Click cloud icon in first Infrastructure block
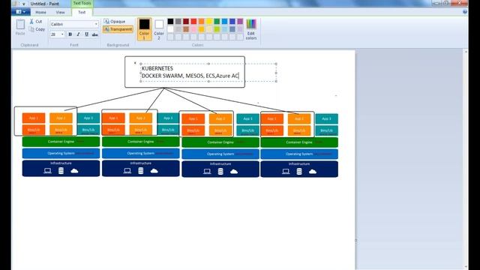480x270 pixels. point(74,171)
